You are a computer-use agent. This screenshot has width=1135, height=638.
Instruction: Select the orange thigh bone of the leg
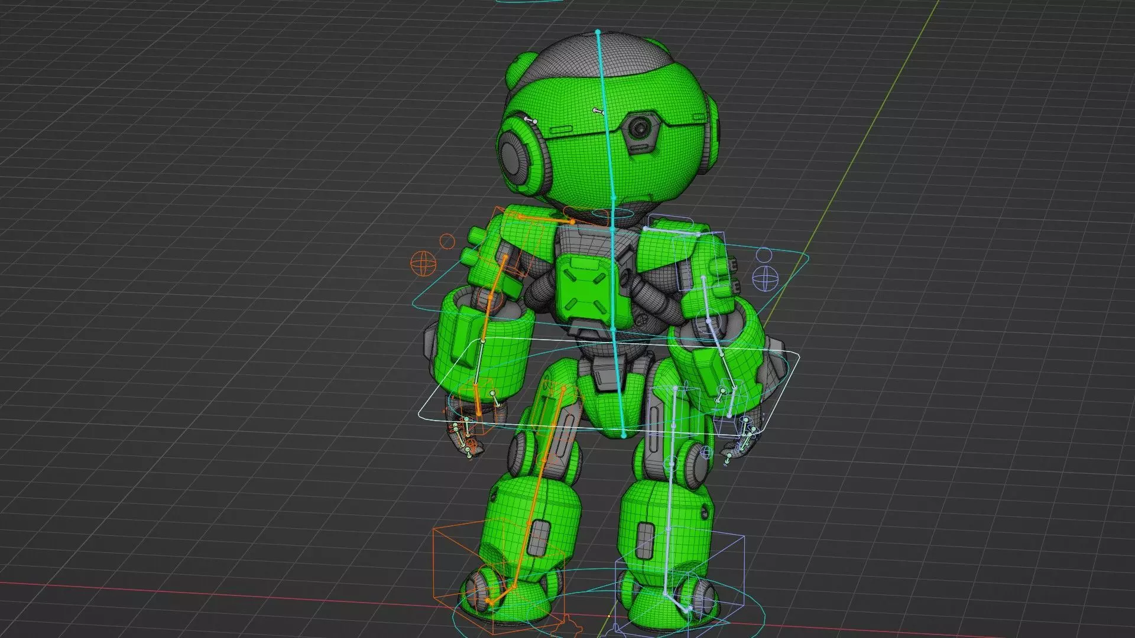click(x=553, y=424)
